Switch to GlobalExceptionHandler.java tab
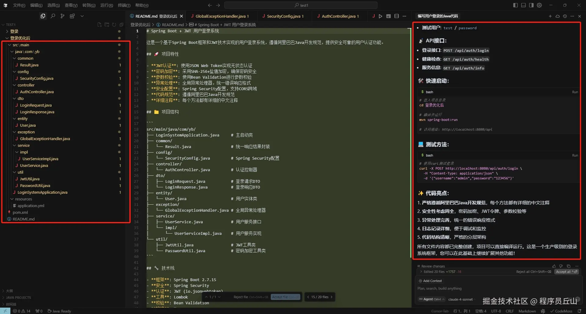 point(222,16)
